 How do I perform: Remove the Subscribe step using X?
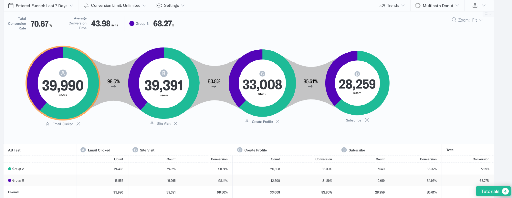pyautogui.click(x=367, y=120)
